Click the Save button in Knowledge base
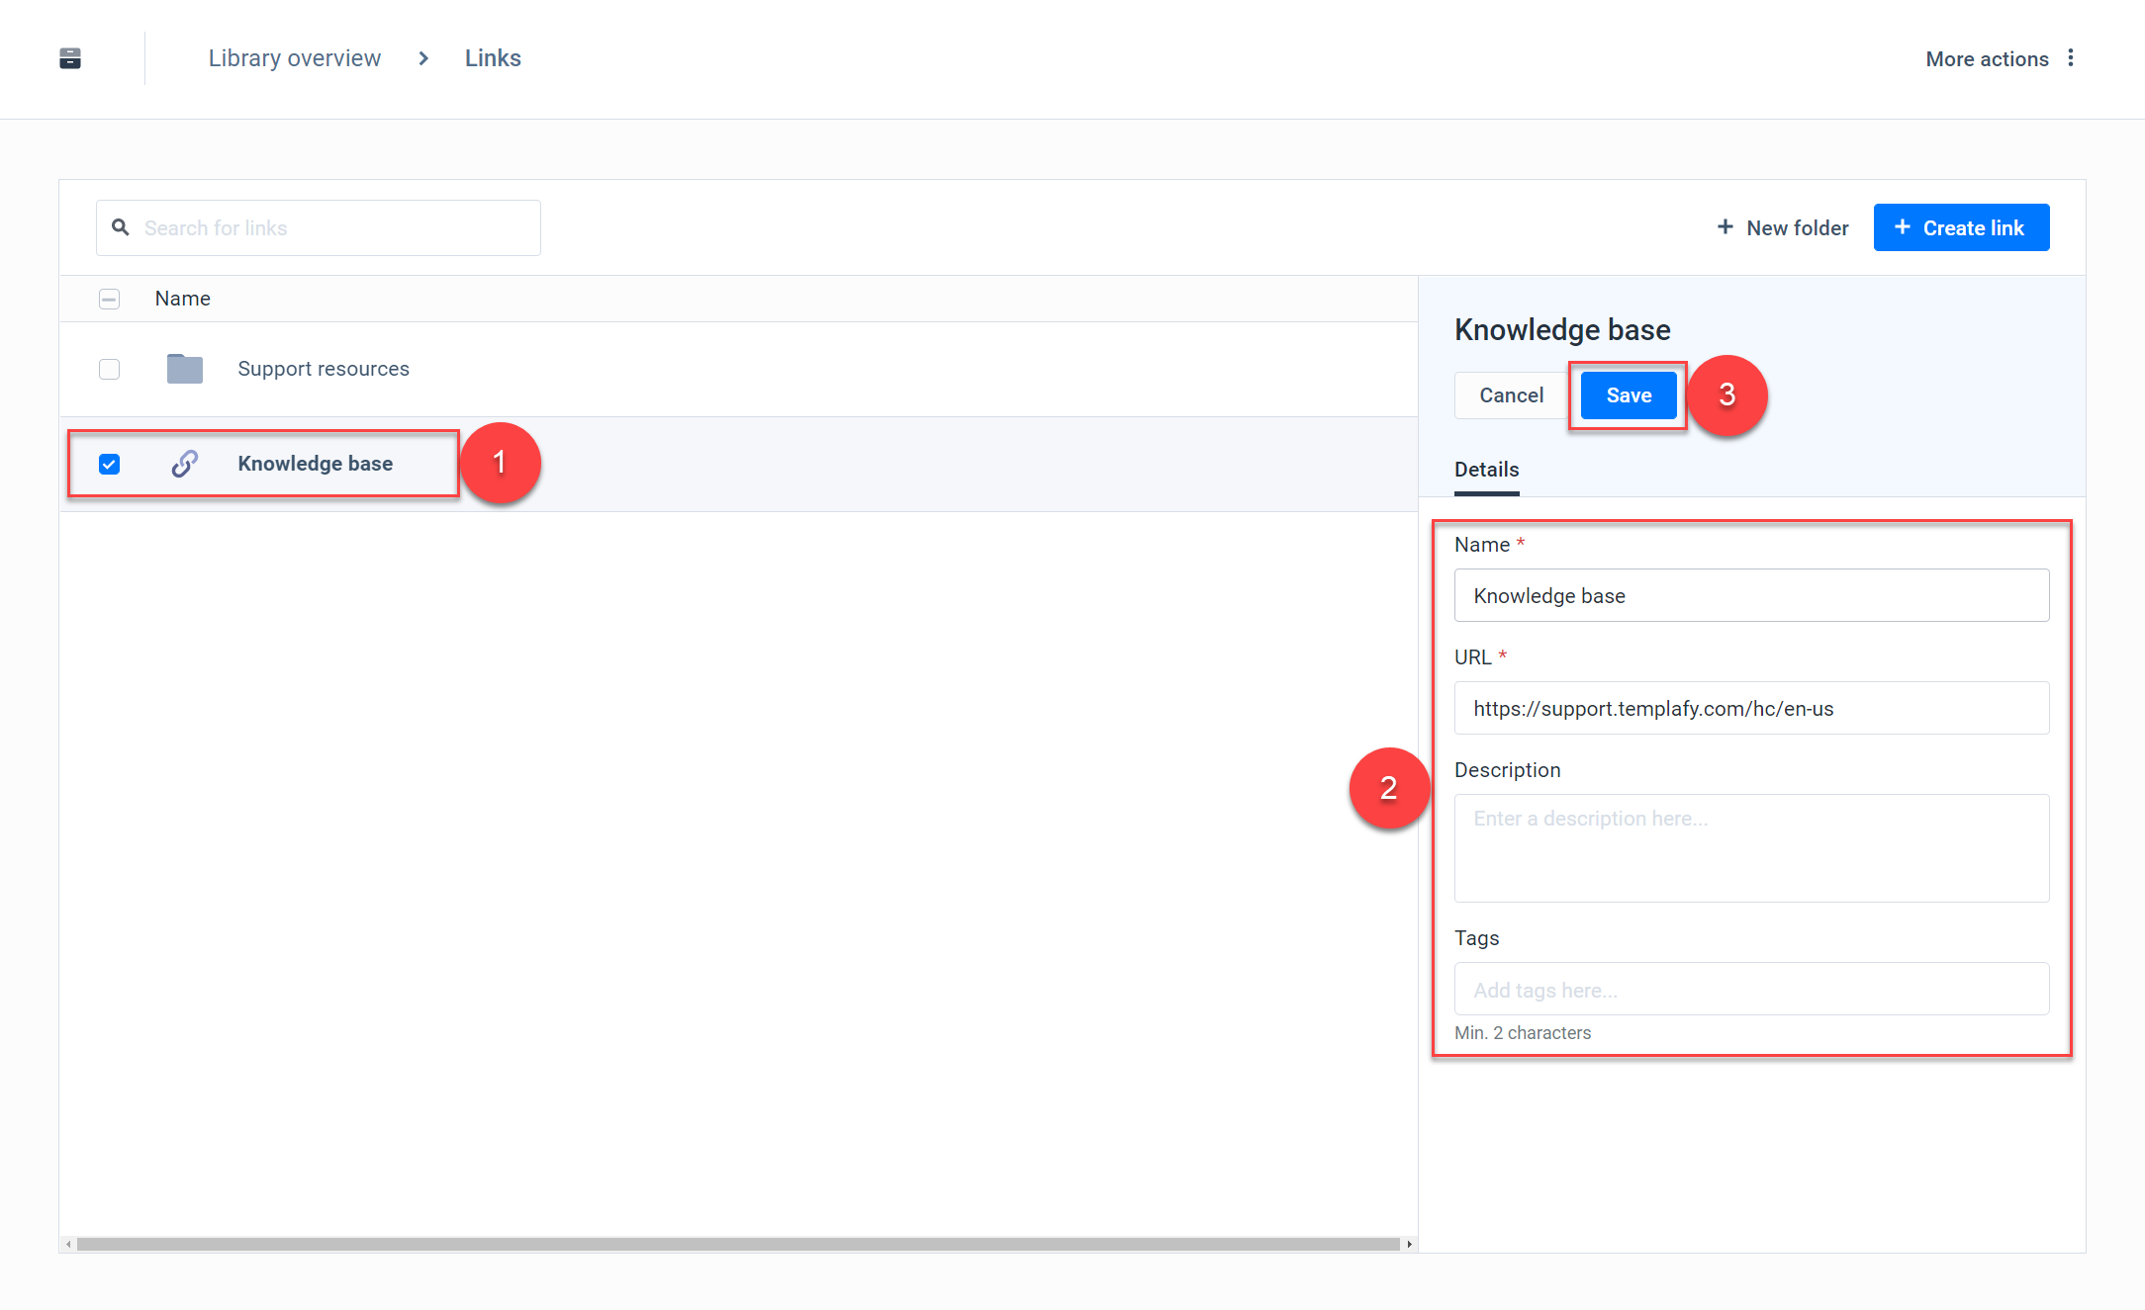Image resolution: width=2145 pixels, height=1310 pixels. click(x=1628, y=394)
